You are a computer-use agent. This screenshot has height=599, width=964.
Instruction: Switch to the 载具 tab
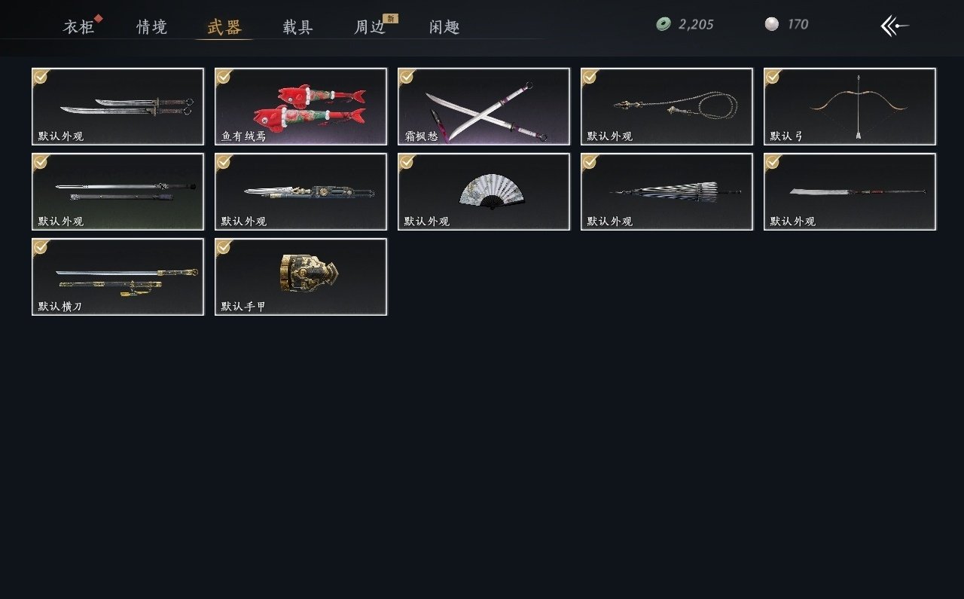click(x=297, y=27)
